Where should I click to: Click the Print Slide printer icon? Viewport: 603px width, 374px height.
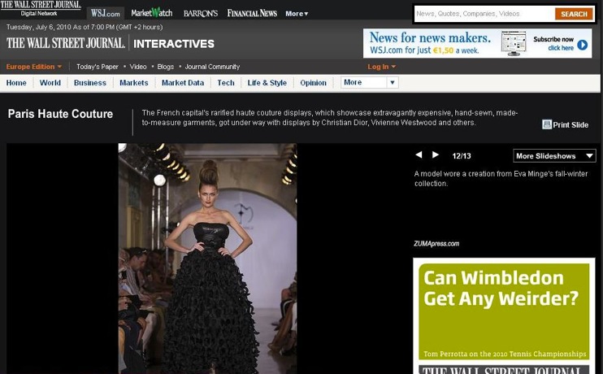click(546, 124)
